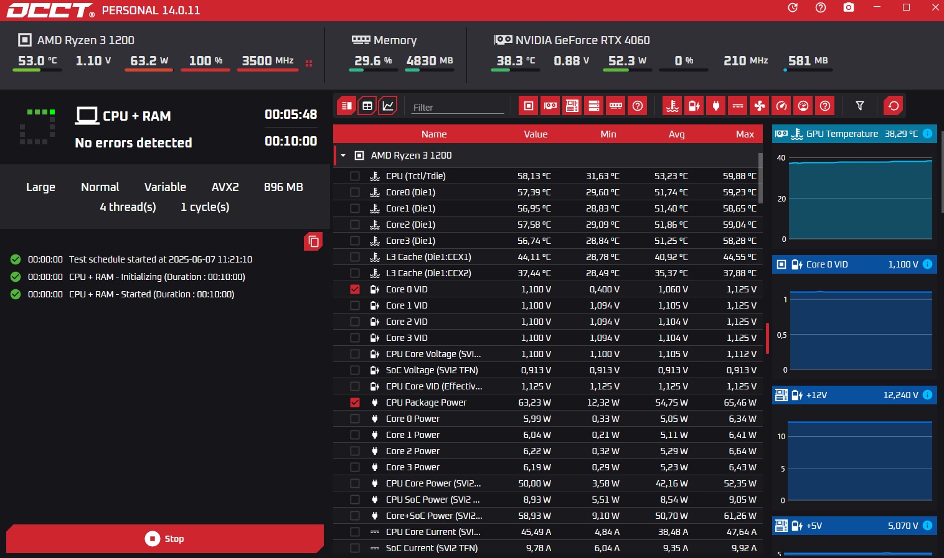This screenshot has height=558, width=944.
Task: Check the Core 1 VID checkbox
Action: [x=355, y=305]
